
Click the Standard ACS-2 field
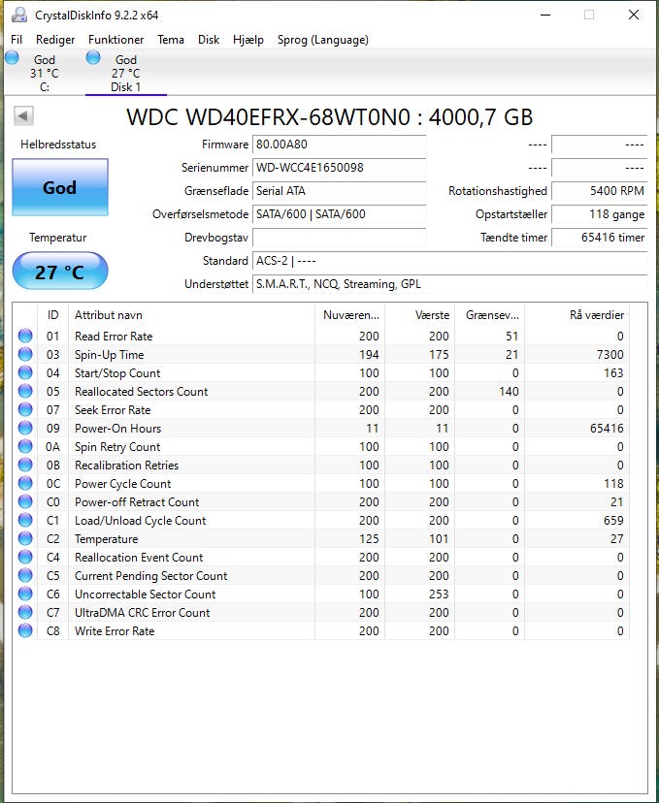coord(450,261)
